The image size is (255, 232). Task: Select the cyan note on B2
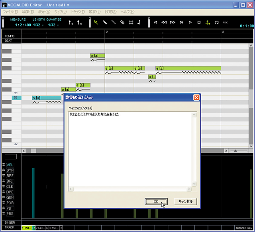click(x=47, y=98)
